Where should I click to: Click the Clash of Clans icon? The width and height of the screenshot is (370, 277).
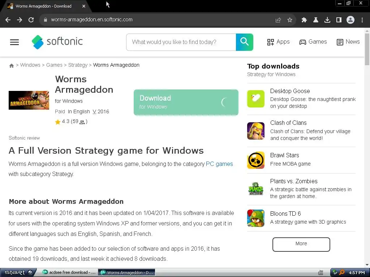point(256,131)
